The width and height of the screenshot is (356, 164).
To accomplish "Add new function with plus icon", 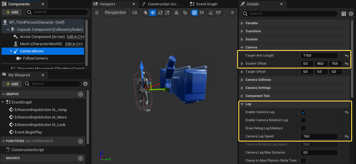I will click(80, 141).
